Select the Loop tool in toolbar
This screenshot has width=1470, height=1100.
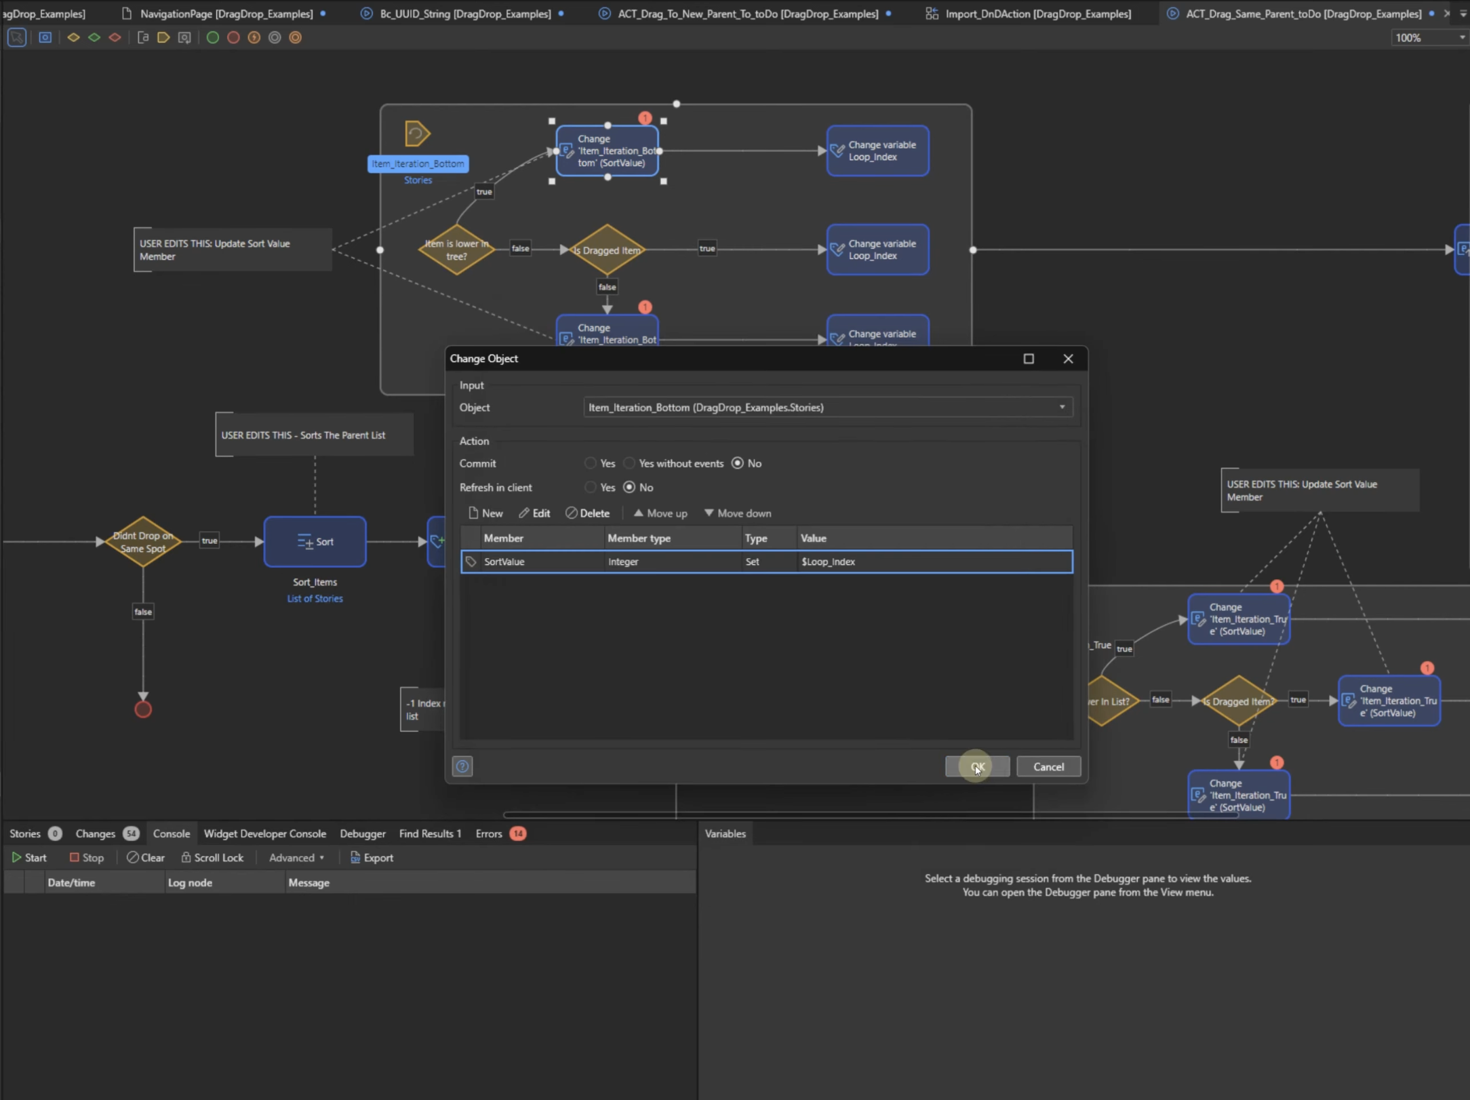click(x=184, y=37)
